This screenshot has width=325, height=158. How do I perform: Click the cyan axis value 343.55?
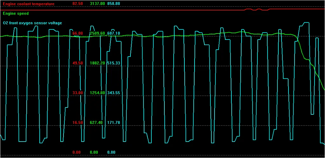[114, 93]
